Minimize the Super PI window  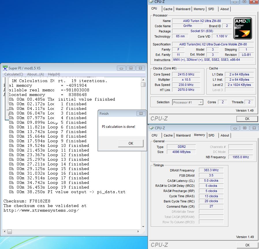coord(121,68)
